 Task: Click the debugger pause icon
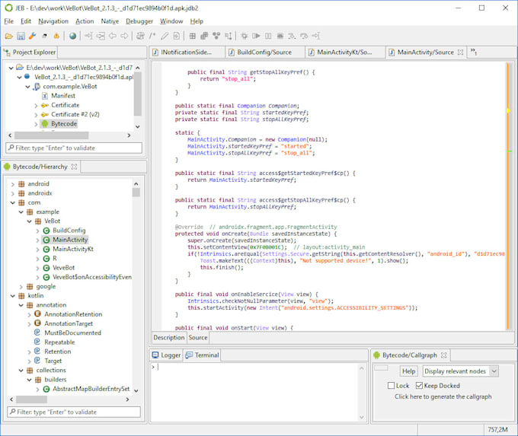268,36
